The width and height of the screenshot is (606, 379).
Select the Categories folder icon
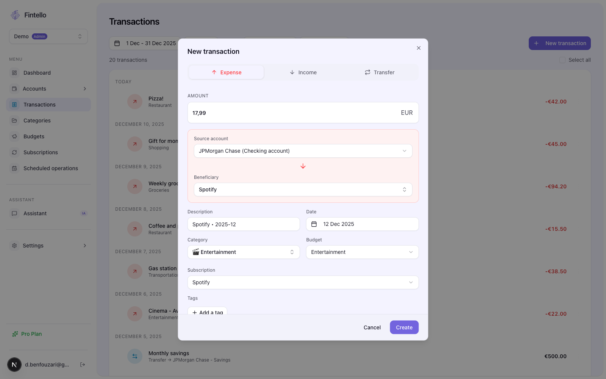click(14, 120)
